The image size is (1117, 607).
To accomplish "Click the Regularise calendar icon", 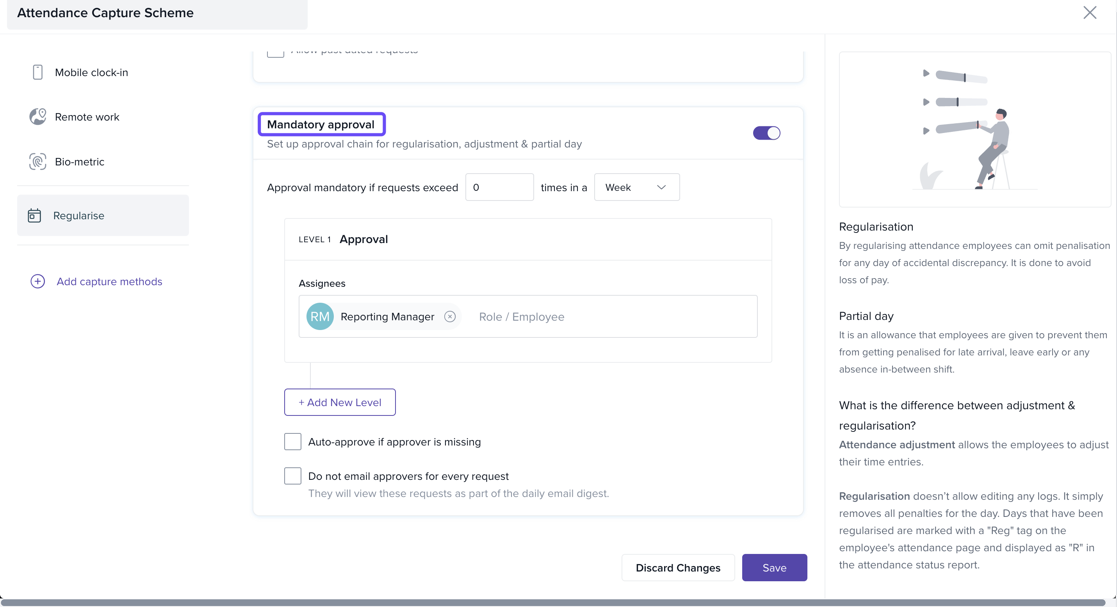I will tap(34, 215).
